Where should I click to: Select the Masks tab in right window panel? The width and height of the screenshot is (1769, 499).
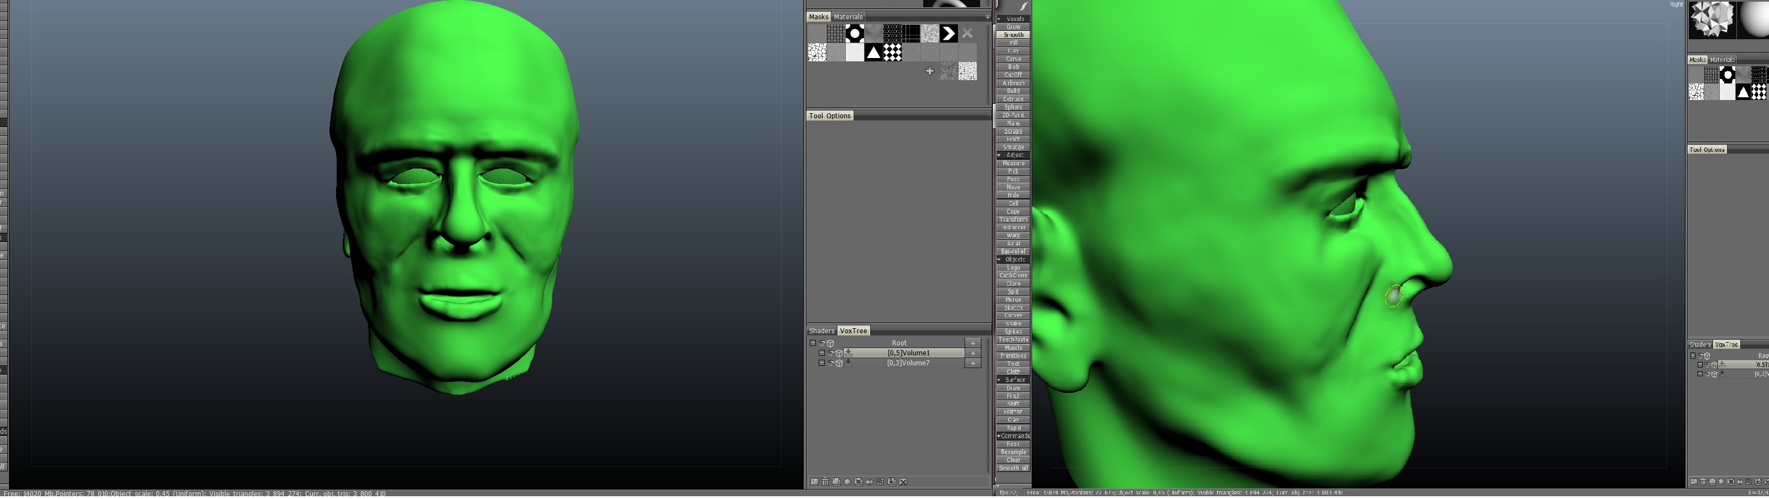click(x=1698, y=60)
